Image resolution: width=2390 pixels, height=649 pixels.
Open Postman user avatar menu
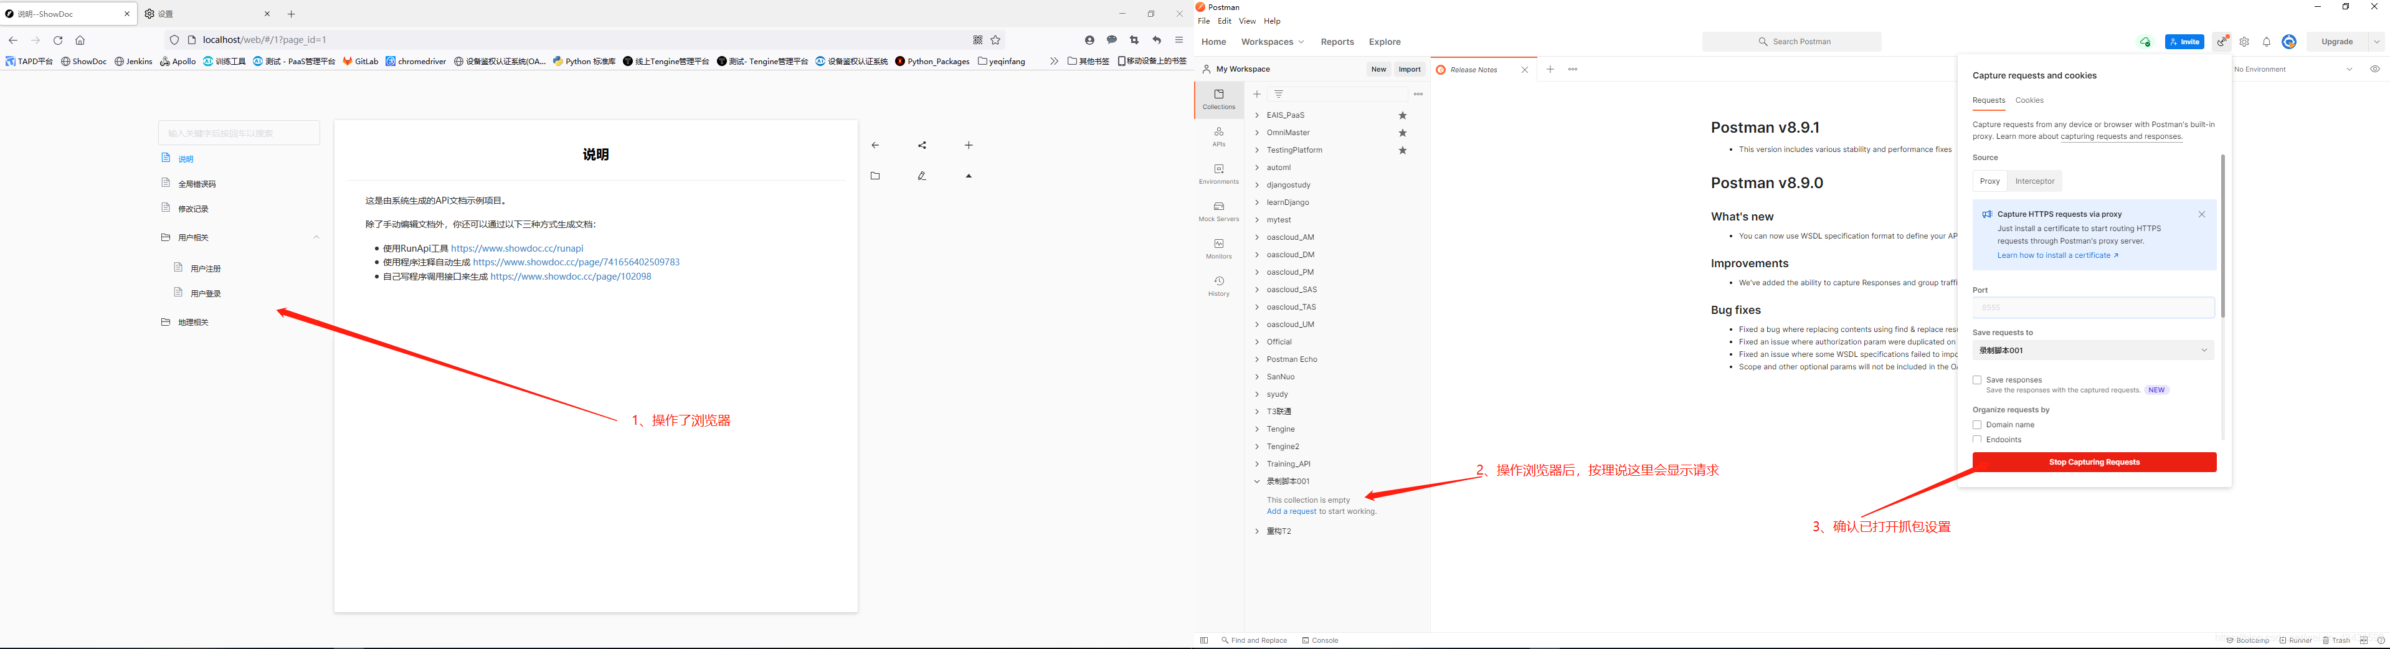pyautogui.click(x=2289, y=42)
